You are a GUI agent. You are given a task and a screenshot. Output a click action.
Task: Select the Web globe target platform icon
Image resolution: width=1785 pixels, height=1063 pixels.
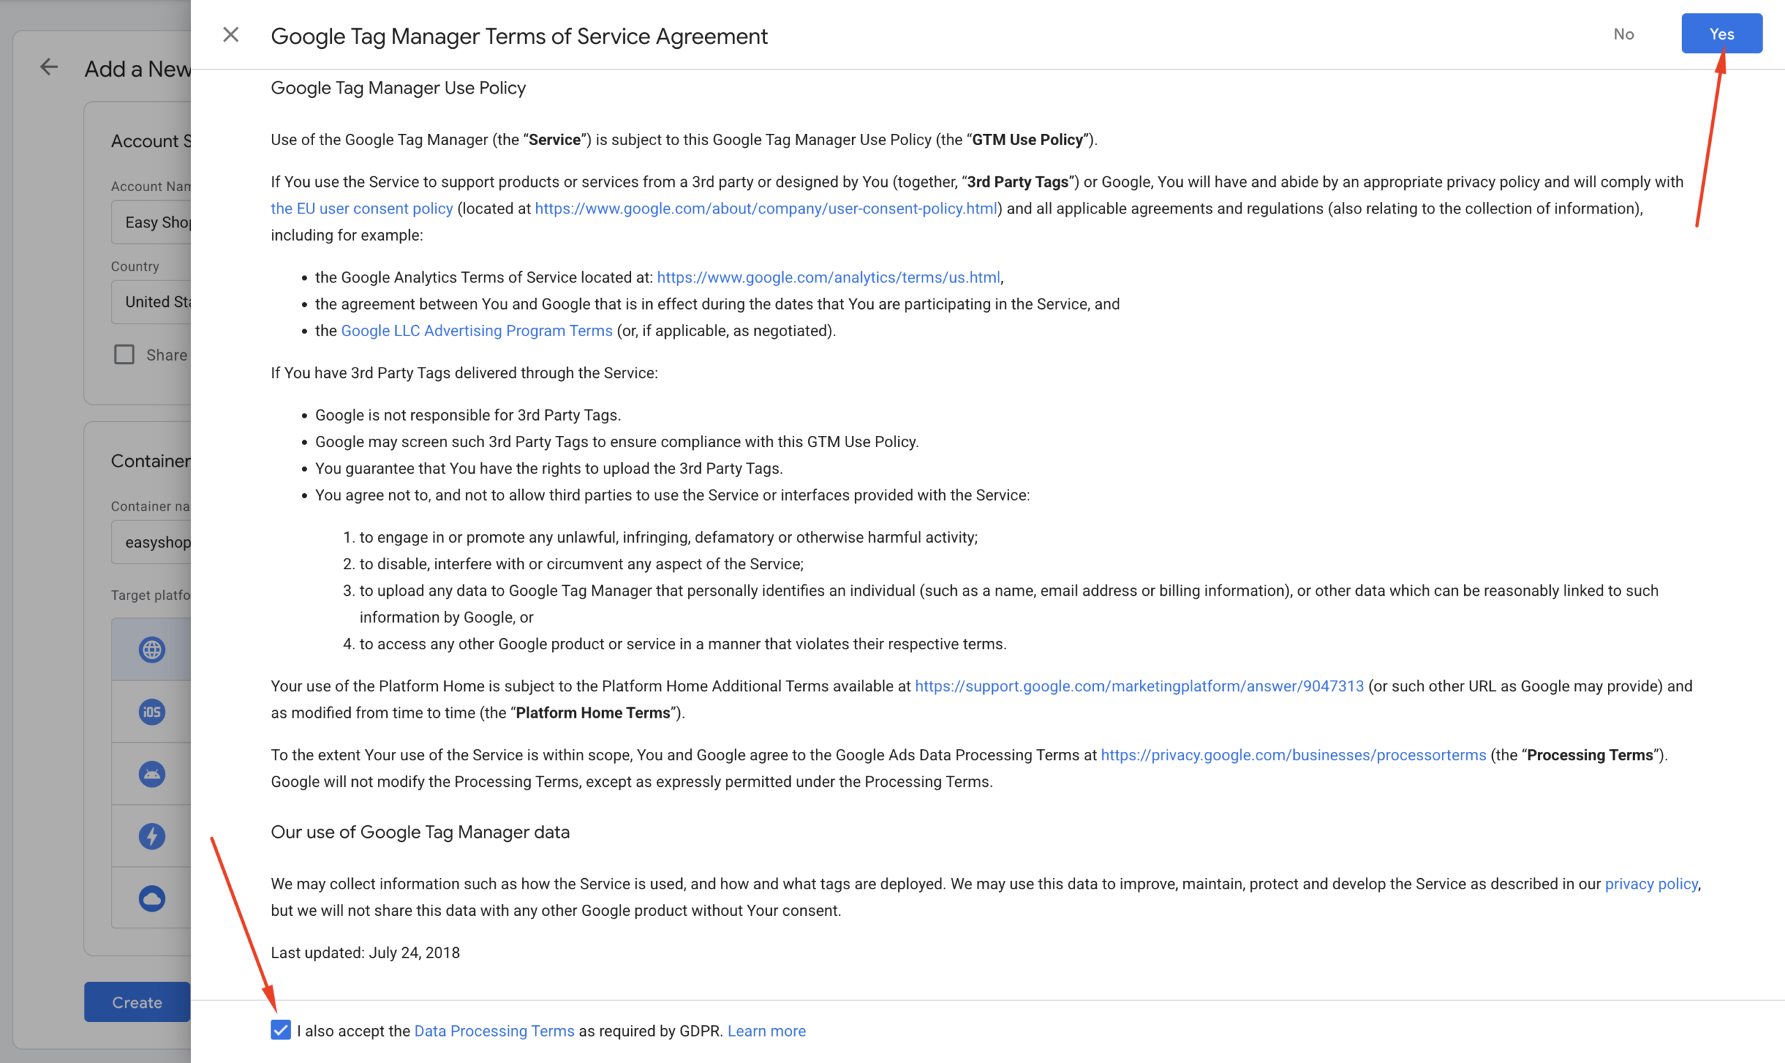pyautogui.click(x=151, y=649)
